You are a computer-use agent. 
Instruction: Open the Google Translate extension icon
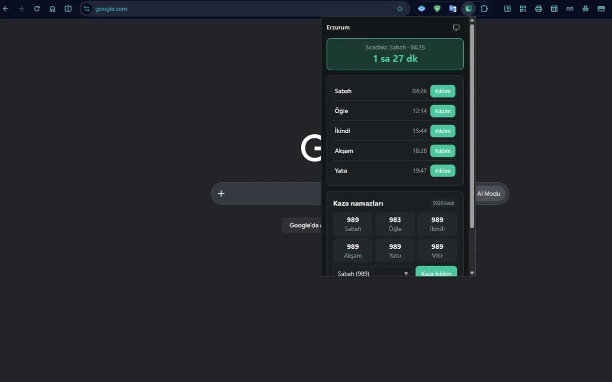(452, 9)
